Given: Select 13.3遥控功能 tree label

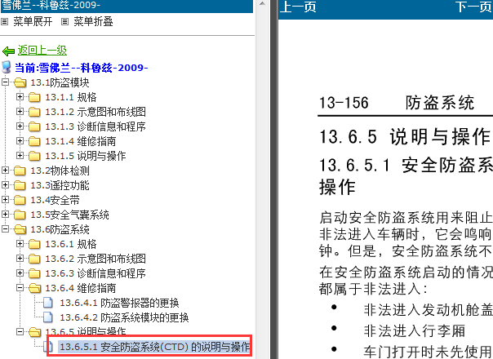Looking at the screenshot, I should tap(60, 185).
